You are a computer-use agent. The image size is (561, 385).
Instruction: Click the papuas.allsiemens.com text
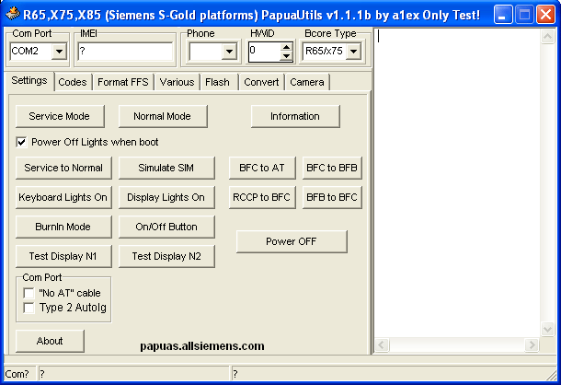coord(202,346)
